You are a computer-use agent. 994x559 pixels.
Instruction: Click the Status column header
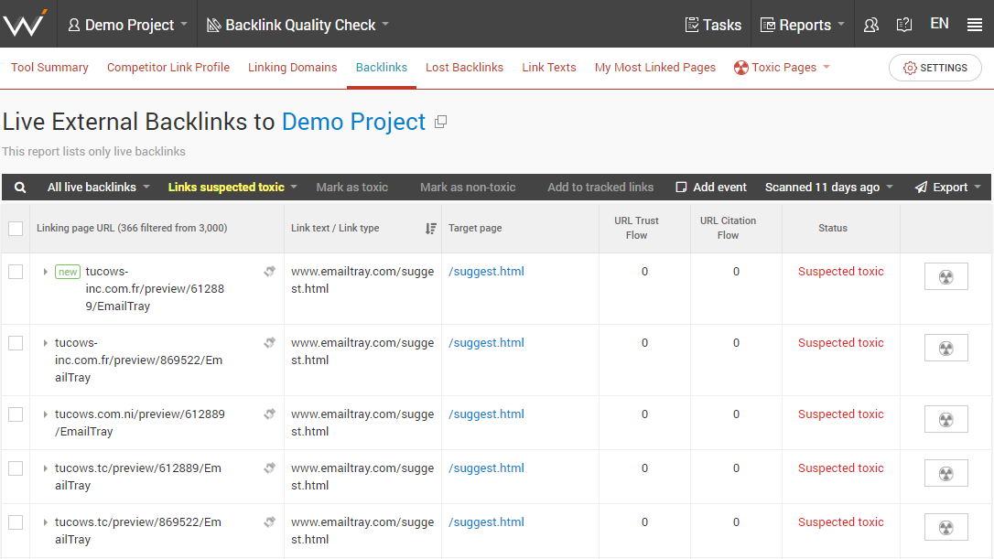pos(832,228)
